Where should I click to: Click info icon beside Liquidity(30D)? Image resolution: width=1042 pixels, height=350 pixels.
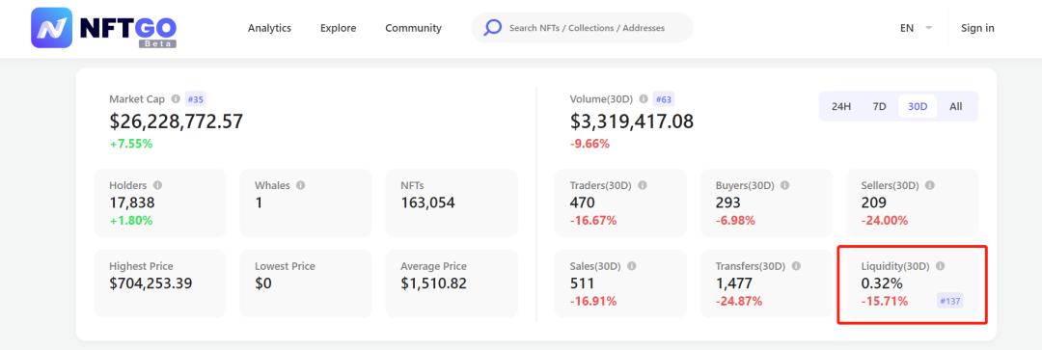pos(940,266)
